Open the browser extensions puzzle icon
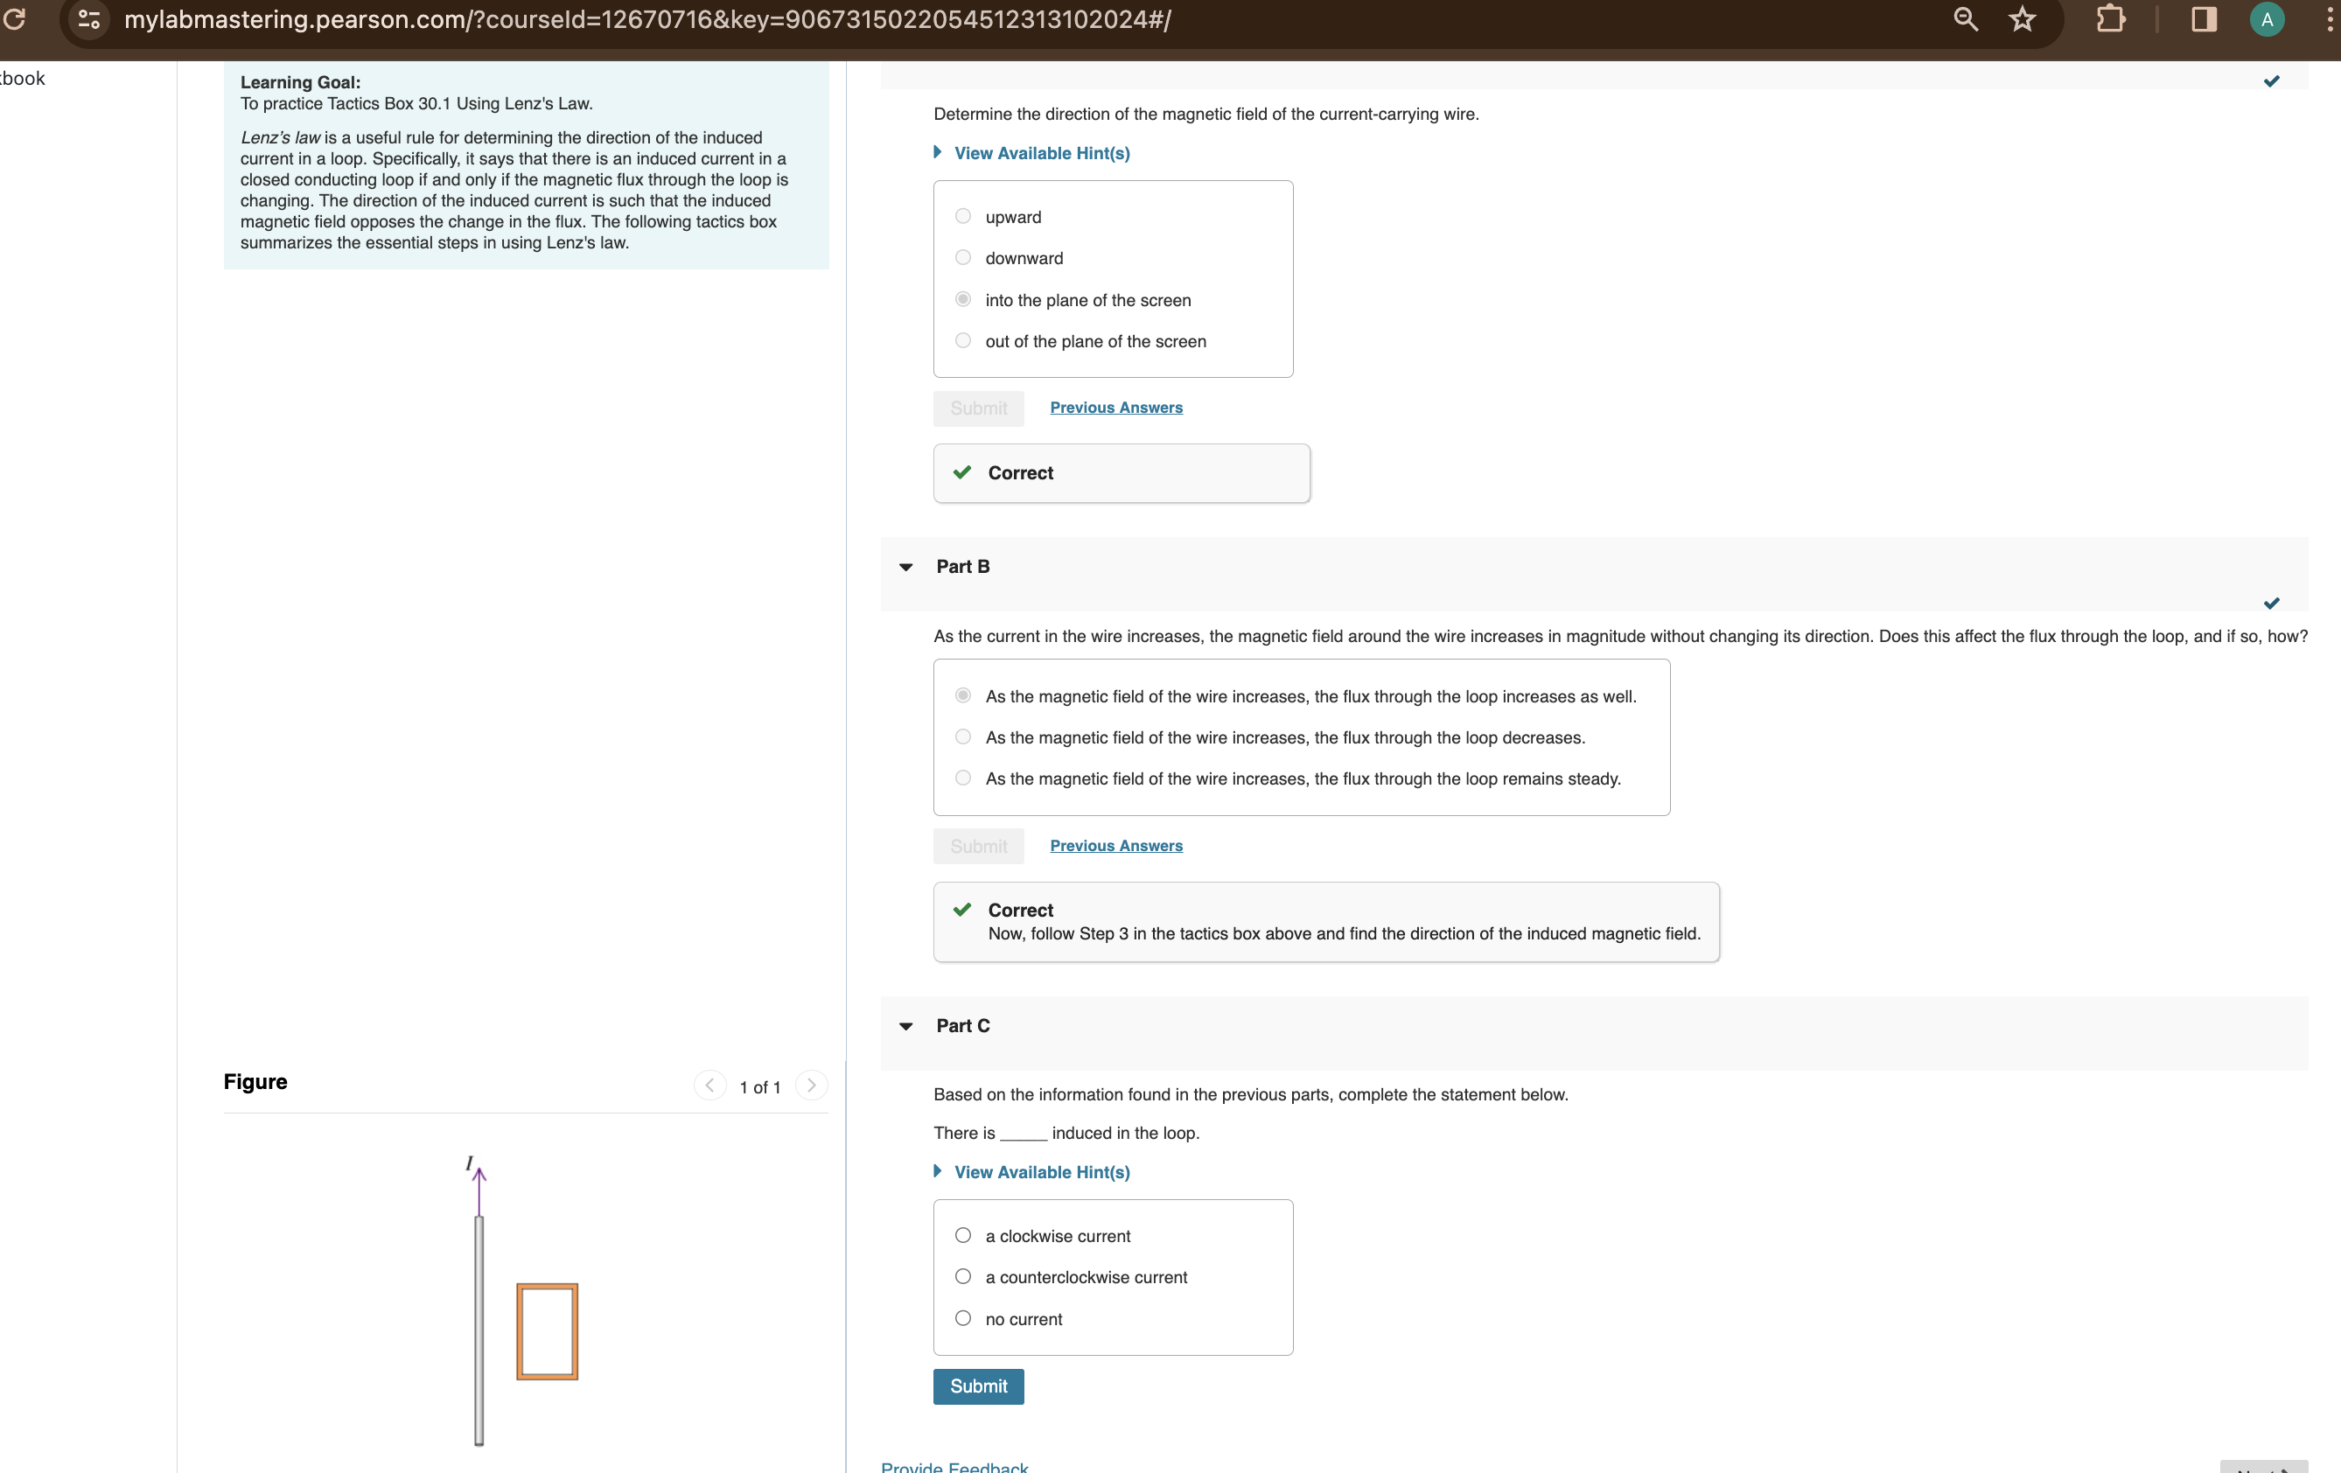 coord(2110,18)
